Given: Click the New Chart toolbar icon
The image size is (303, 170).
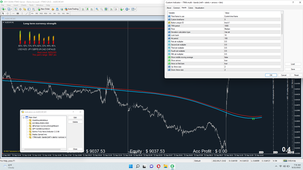Looking at the screenshot, I should [3, 9].
